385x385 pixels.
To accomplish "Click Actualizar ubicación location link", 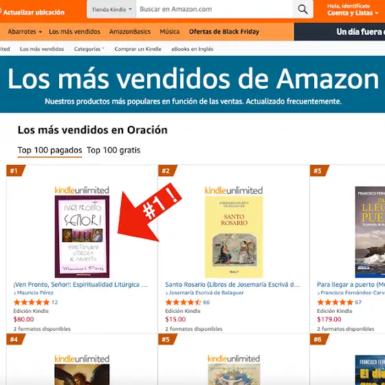I will pos(34,12).
